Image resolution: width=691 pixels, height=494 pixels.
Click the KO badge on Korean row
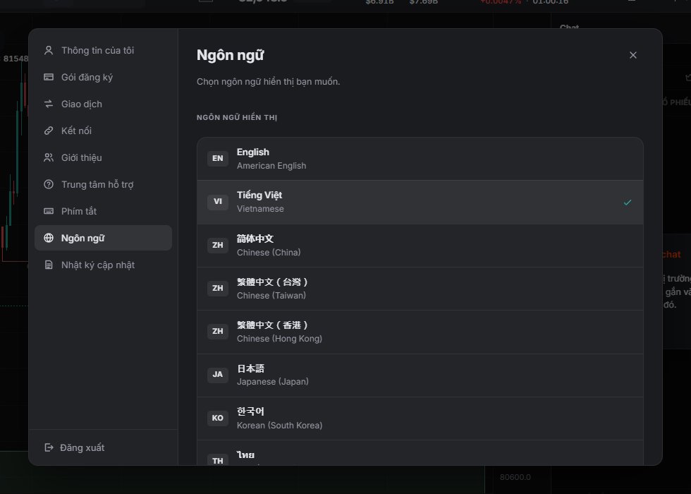(218, 418)
